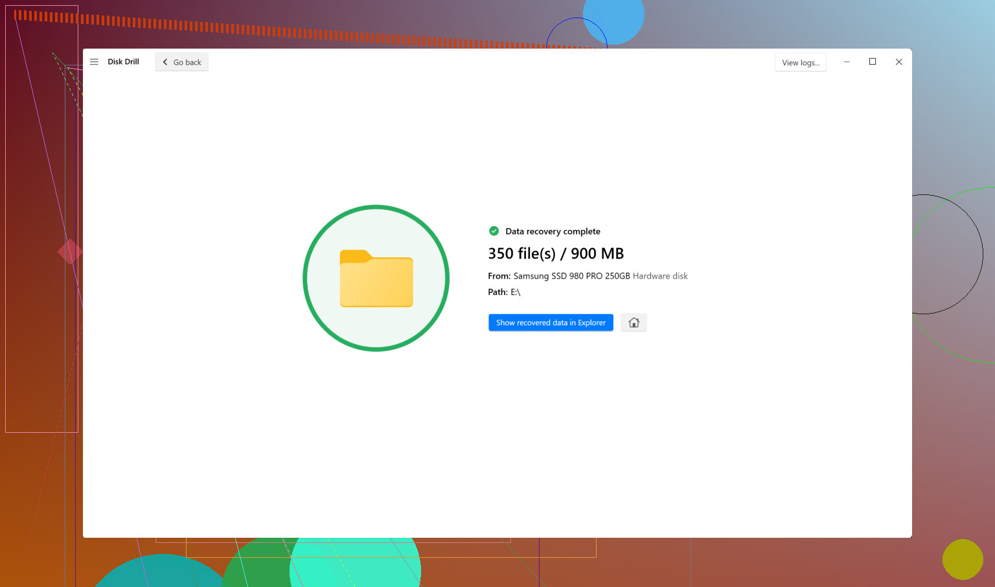
Task: Click the Disk Drill title text
Action: point(123,62)
